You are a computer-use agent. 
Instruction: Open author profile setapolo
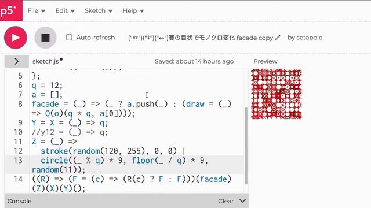310,38
